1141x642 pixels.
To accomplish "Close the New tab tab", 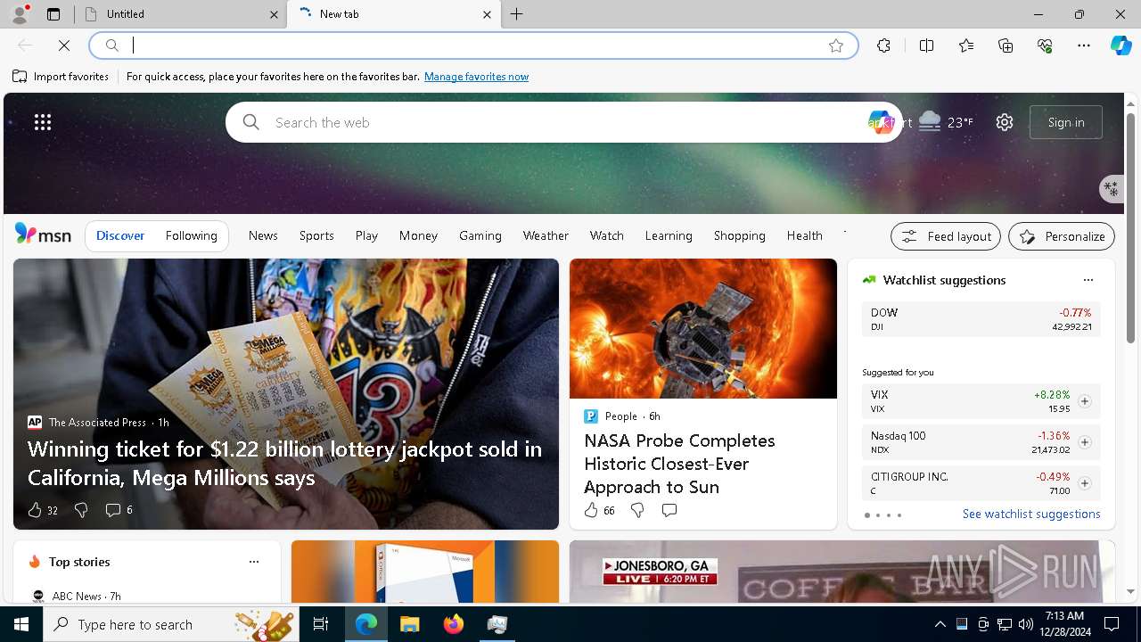I will 487,14.
